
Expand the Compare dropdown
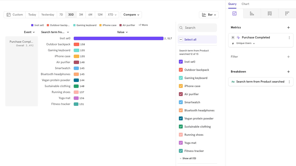pos(131,15)
